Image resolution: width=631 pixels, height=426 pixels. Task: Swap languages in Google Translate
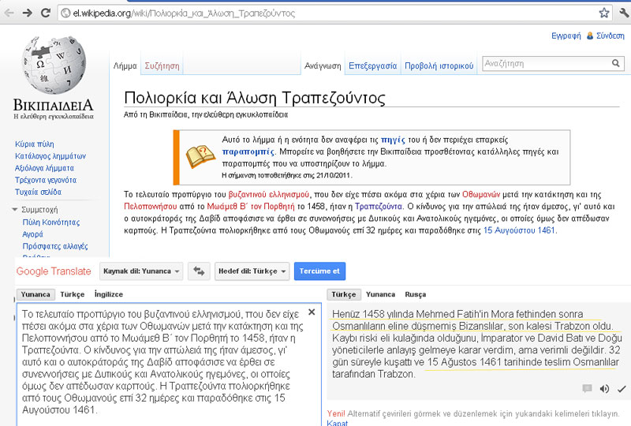[x=199, y=271]
